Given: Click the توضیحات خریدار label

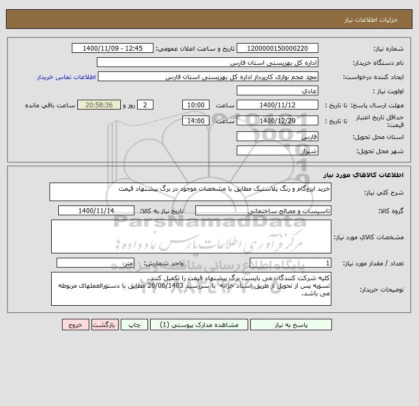Looking at the screenshot, I should point(382,289).
